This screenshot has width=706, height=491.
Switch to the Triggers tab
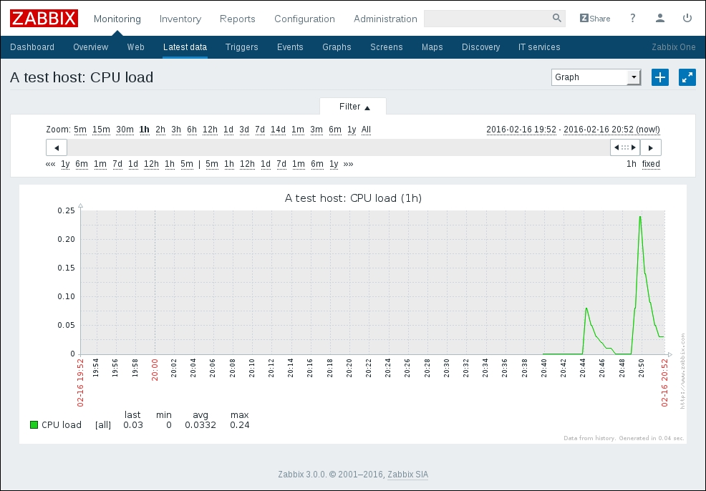pyautogui.click(x=241, y=47)
